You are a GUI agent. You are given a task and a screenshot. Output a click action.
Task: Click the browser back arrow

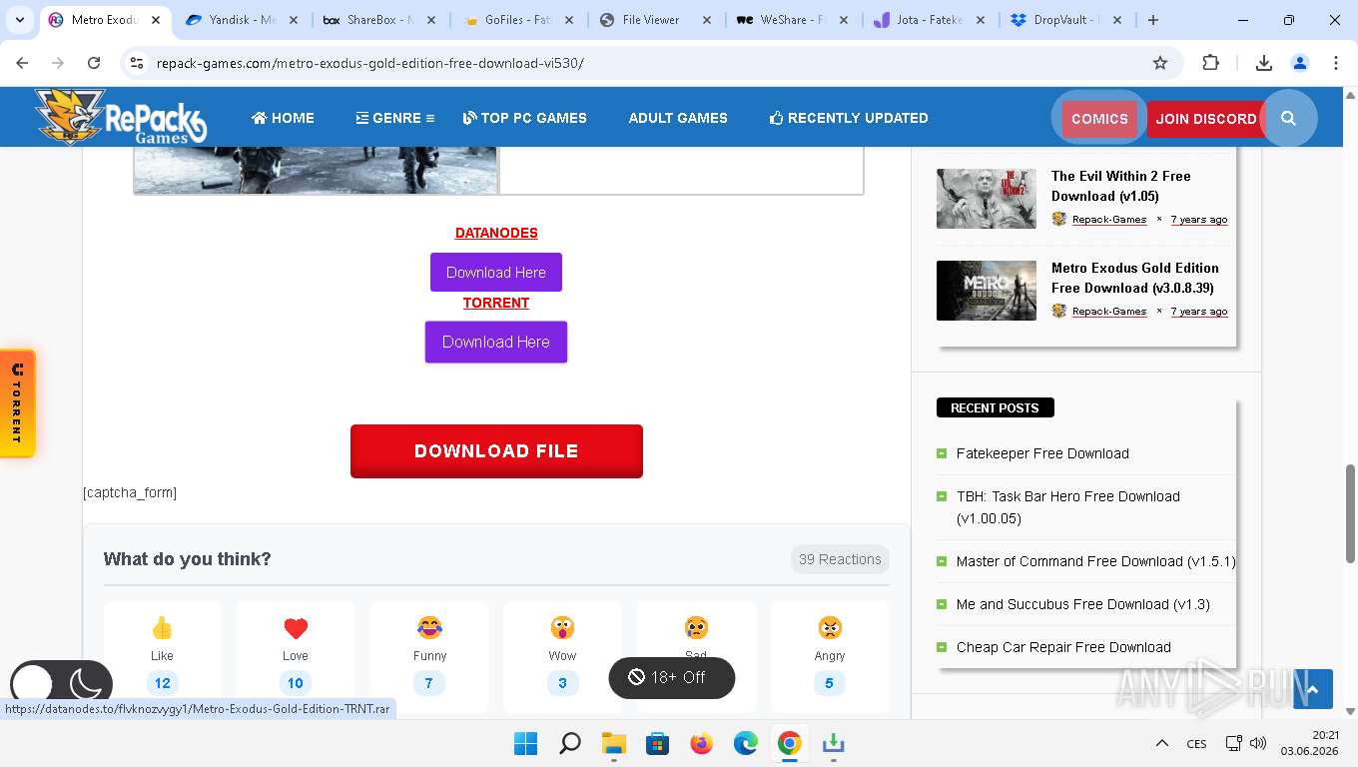[x=22, y=63]
